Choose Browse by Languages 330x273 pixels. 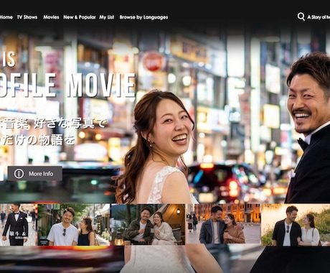[x=143, y=17]
